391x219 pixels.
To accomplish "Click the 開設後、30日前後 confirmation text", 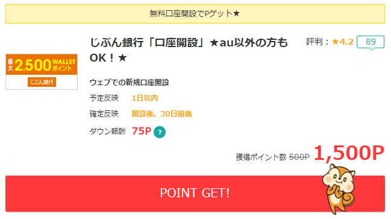I will [161, 114].
